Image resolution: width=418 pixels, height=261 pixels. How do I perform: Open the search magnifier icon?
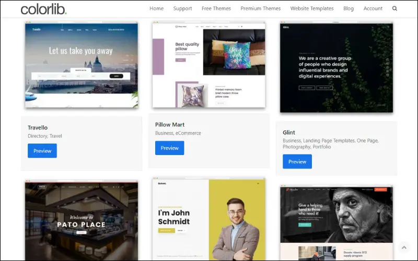(394, 8)
